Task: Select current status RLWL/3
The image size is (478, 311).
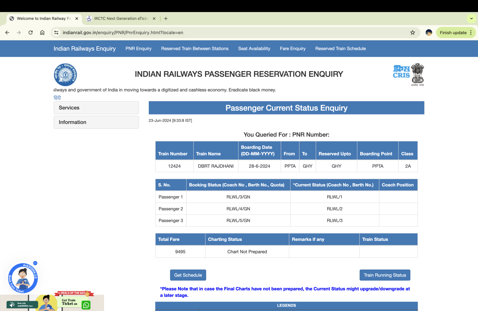Action: tap(335, 220)
